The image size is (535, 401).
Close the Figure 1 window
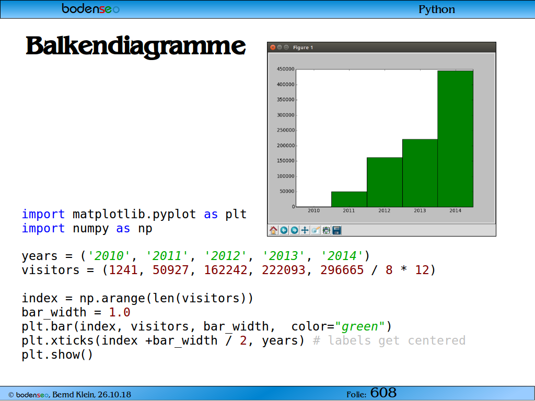coord(273,48)
